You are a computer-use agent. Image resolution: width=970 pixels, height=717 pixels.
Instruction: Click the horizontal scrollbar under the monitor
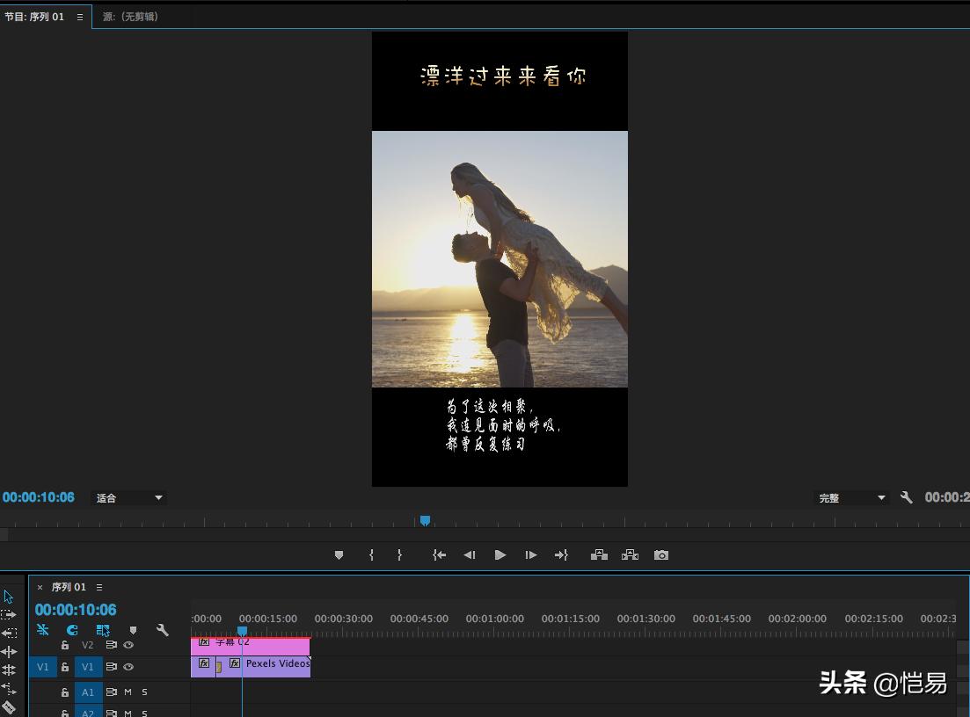coord(485,534)
